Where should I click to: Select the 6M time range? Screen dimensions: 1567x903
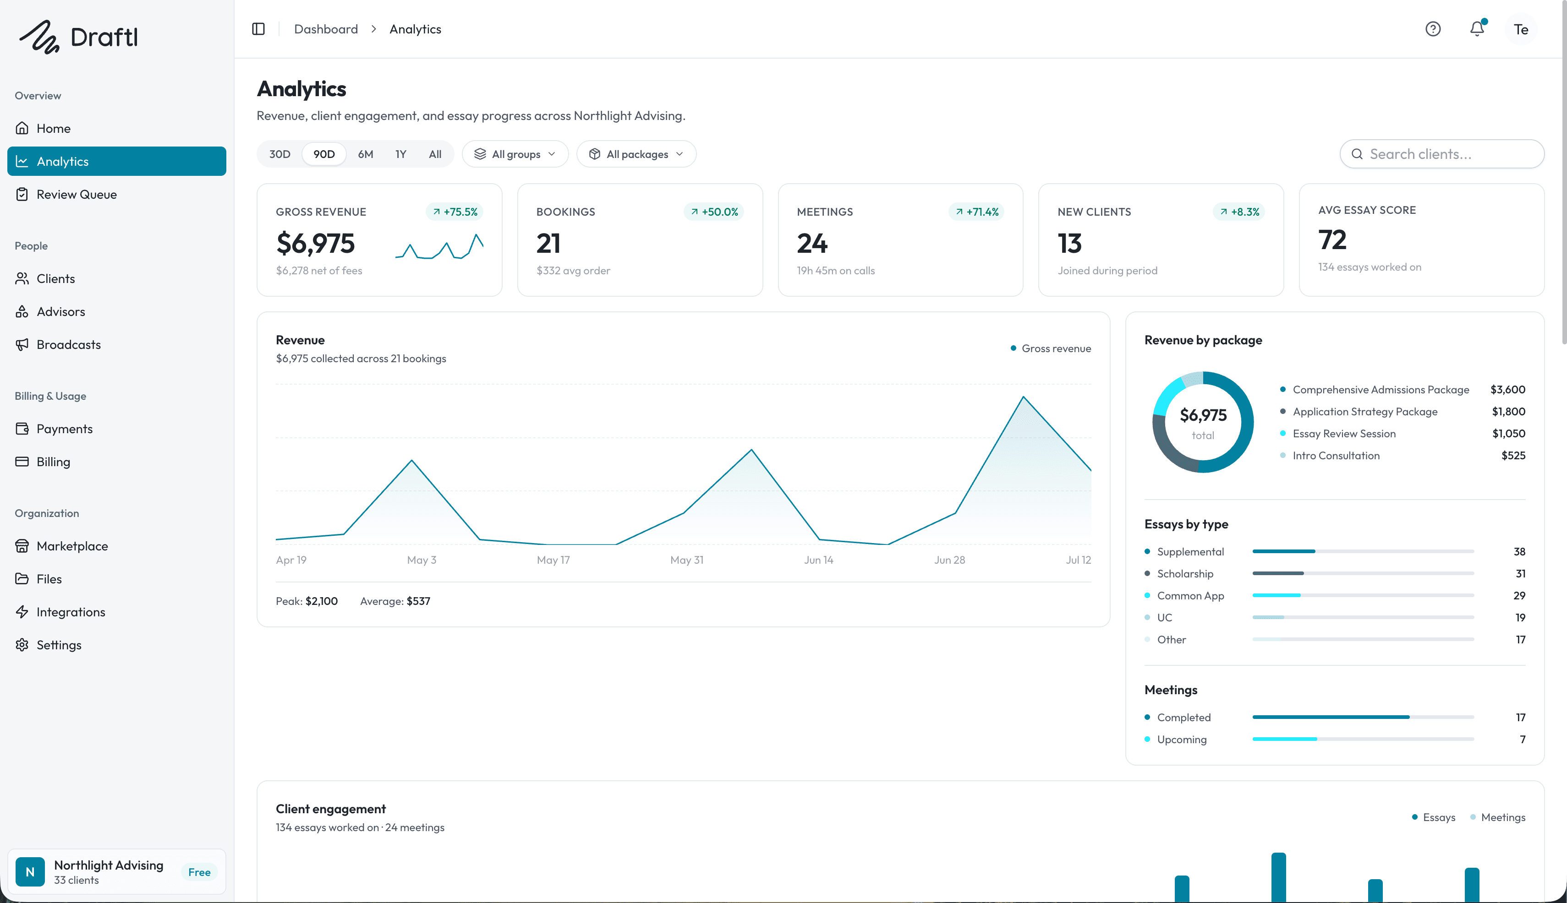366,154
